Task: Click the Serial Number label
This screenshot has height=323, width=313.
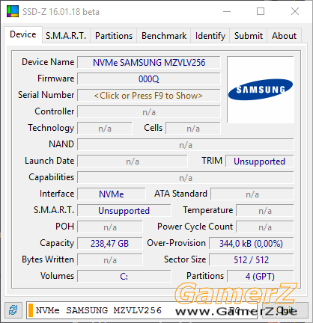Action: click(x=46, y=95)
